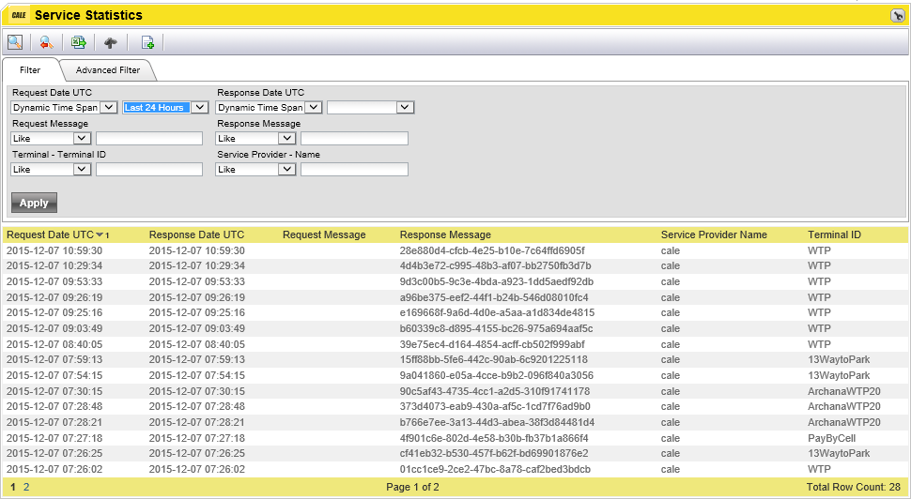Open Terminal ID Like operator dropdown

51,170
